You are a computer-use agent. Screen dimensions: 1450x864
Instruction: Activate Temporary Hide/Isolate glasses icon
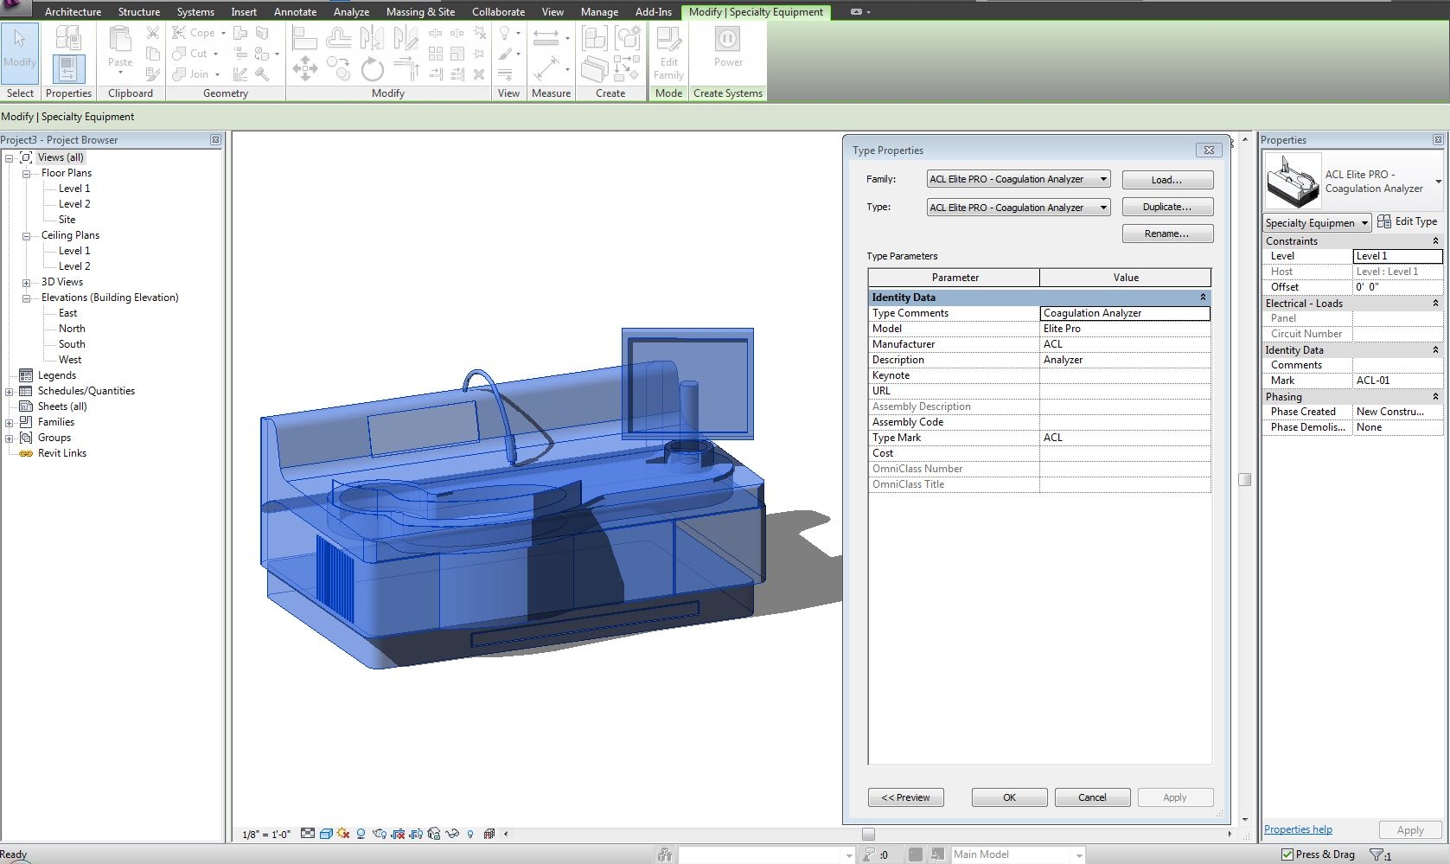453,835
